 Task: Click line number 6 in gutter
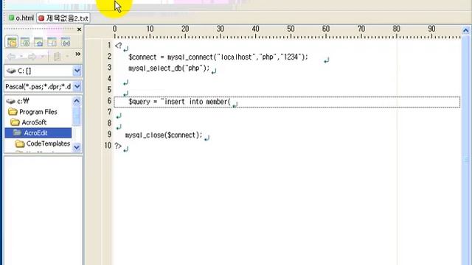point(109,101)
